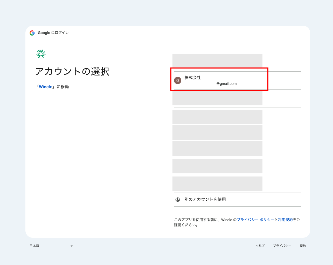Viewport: 333px width, 265px height.
Task: Select the grayed account directly below 株式会社
Action: click(x=217, y=98)
